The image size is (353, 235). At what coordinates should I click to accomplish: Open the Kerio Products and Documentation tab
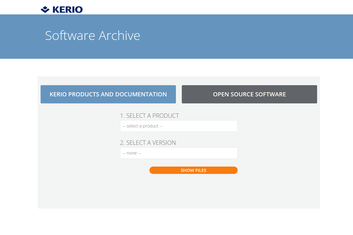point(108,94)
